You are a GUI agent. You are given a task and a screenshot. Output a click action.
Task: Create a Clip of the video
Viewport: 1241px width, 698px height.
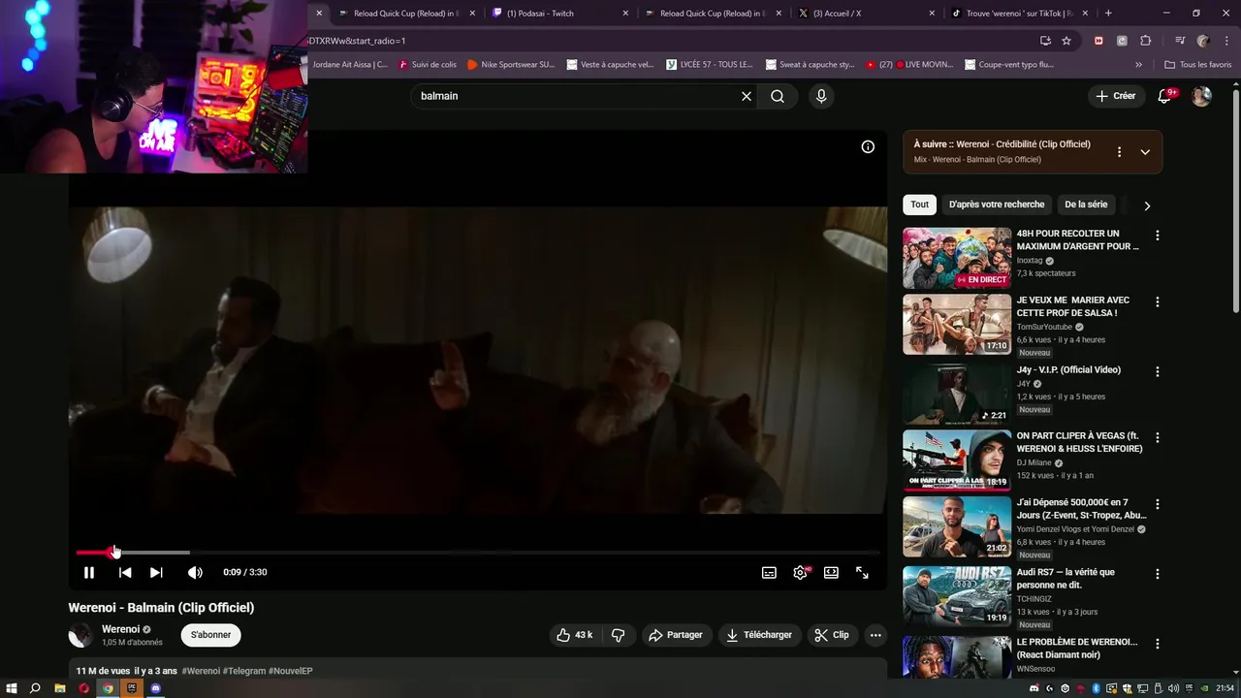832,635
